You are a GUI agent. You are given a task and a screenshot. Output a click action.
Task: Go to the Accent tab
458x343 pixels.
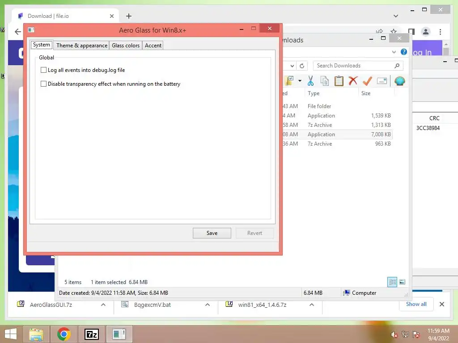pos(153,46)
